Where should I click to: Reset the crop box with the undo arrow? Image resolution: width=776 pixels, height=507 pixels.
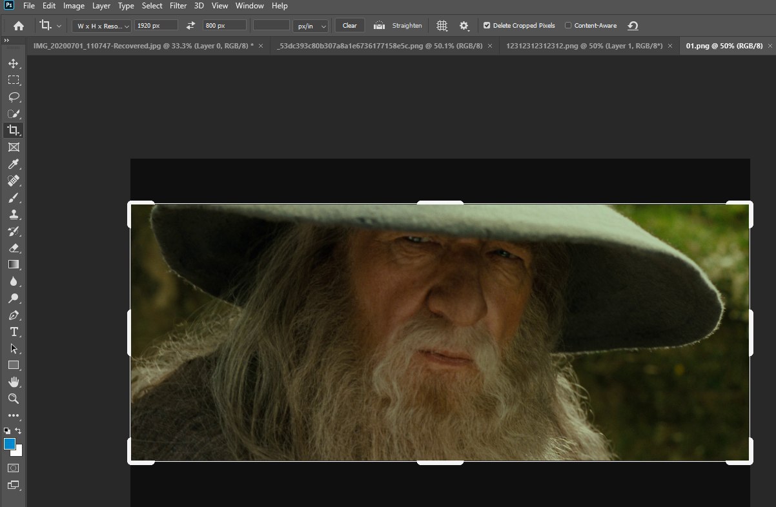pyautogui.click(x=633, y=26)
